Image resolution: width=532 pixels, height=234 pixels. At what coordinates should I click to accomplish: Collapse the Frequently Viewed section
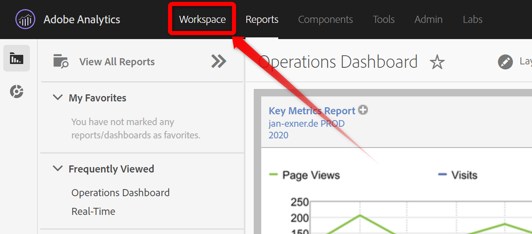coord(57,169)
